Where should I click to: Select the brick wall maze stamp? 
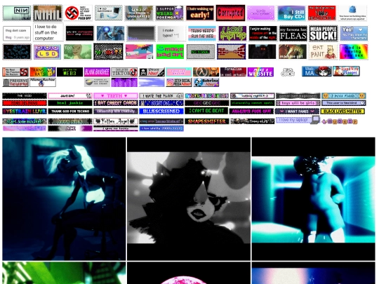click(232, 52)
